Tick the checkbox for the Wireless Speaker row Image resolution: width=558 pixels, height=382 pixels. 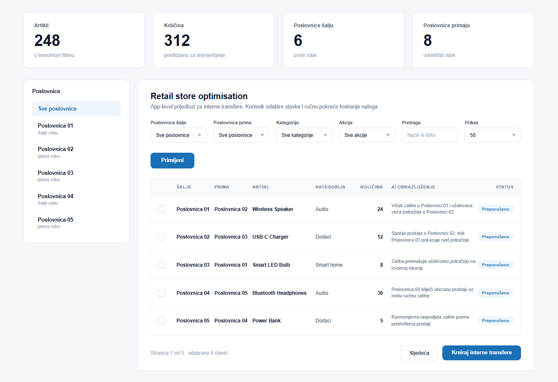pos(161,209)
